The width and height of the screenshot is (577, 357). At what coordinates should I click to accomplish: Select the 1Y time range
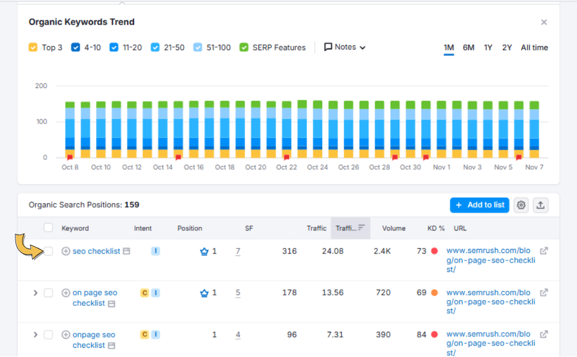point(488,48)
